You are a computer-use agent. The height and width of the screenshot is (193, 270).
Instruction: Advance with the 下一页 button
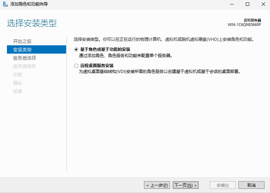(186, 185)
